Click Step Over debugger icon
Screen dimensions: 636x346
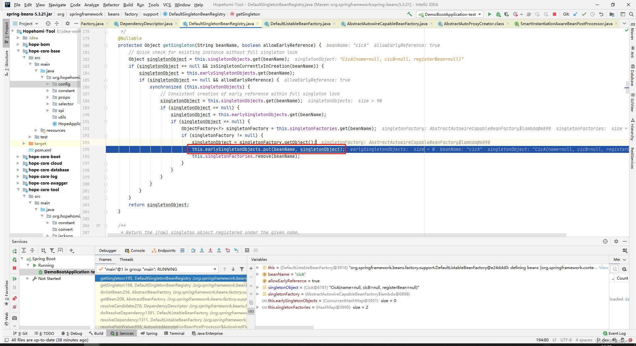click(x=193, y=250)
